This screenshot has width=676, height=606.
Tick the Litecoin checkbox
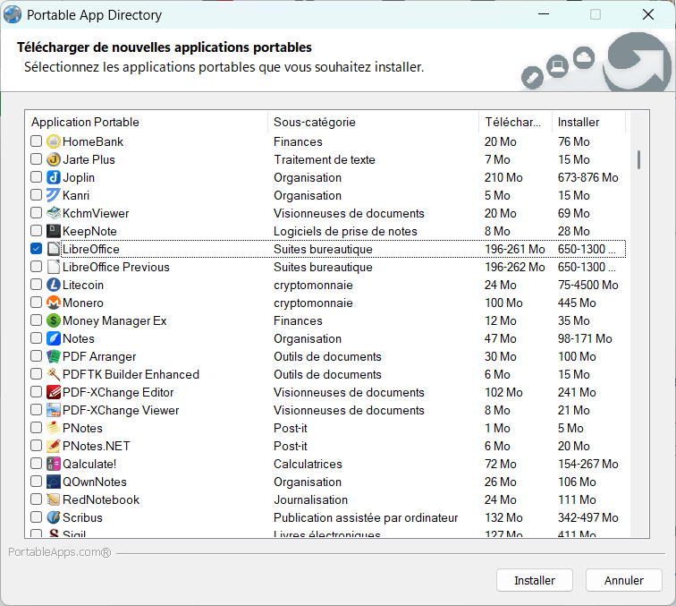(36, 285)
